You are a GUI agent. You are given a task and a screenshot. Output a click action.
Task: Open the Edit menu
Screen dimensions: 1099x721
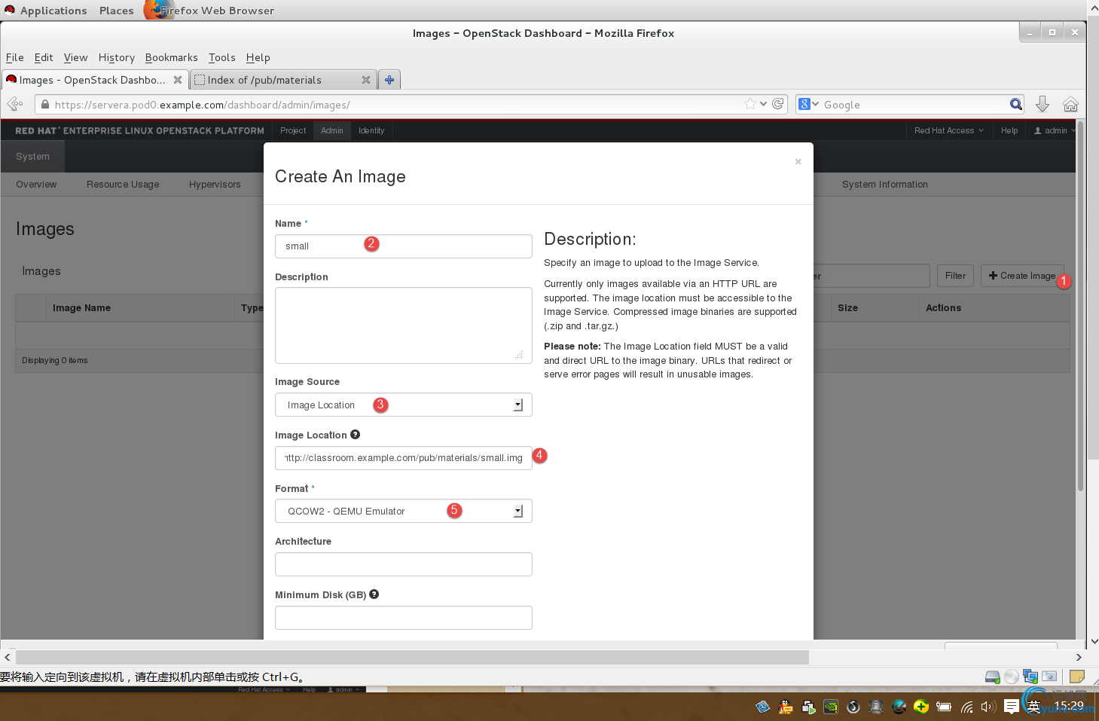pos(44,57)
